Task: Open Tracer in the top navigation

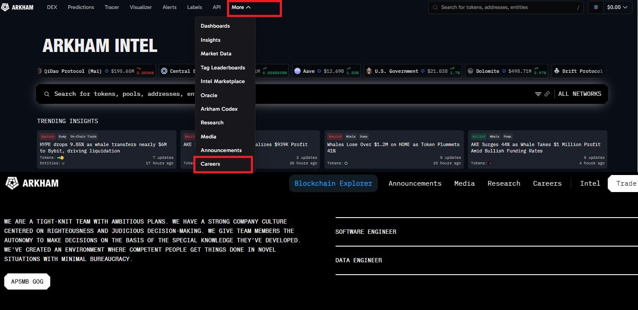Action: 112,7
